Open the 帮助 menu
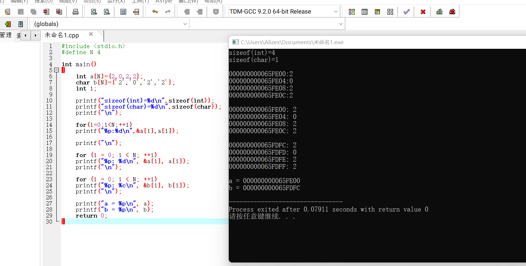Viewport: 526px width, 266px height. pos(213,1)
